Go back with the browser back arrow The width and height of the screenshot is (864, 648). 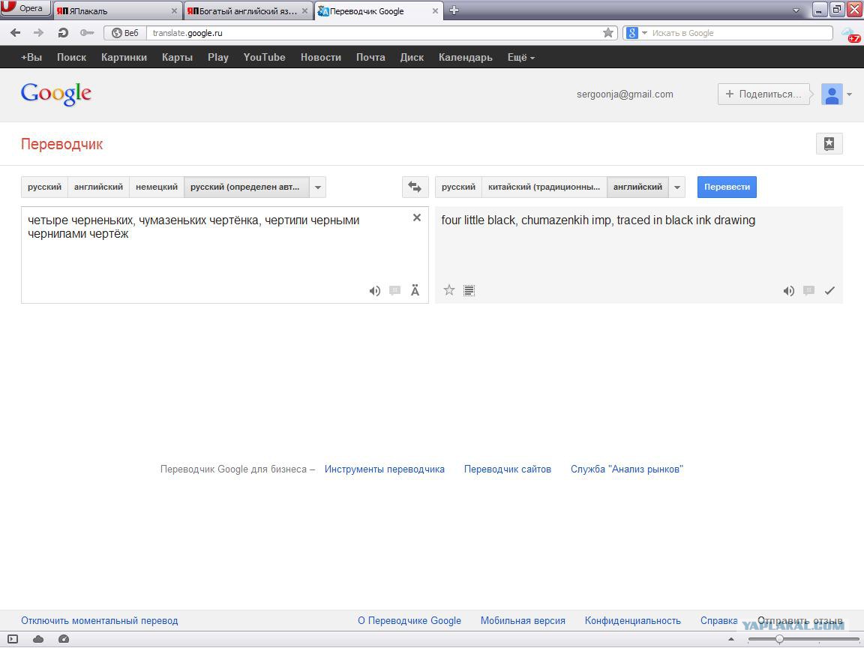click(x=16, y=33)
